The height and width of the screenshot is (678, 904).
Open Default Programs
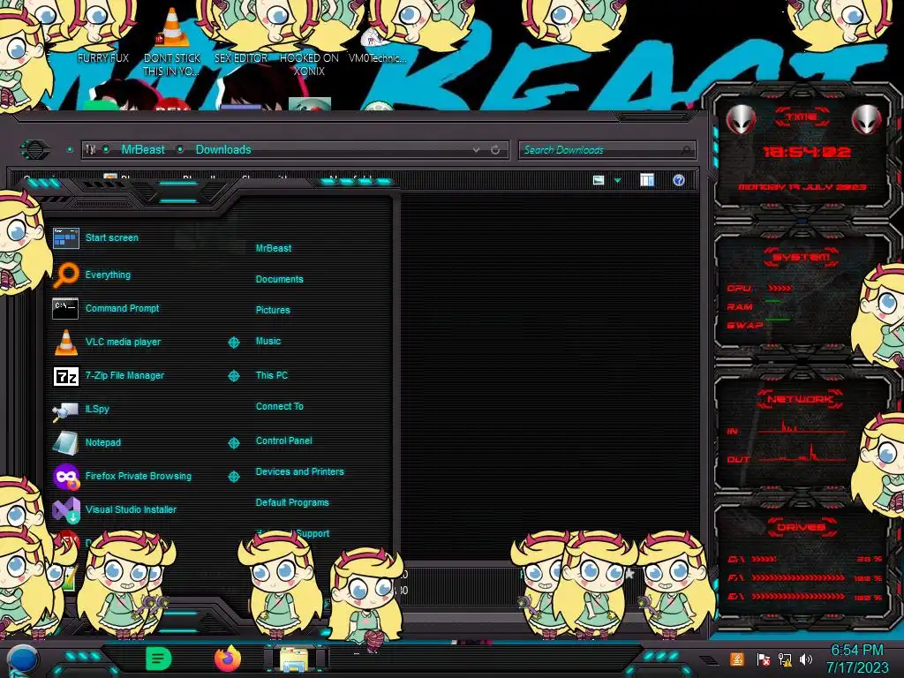pos(291,502)
